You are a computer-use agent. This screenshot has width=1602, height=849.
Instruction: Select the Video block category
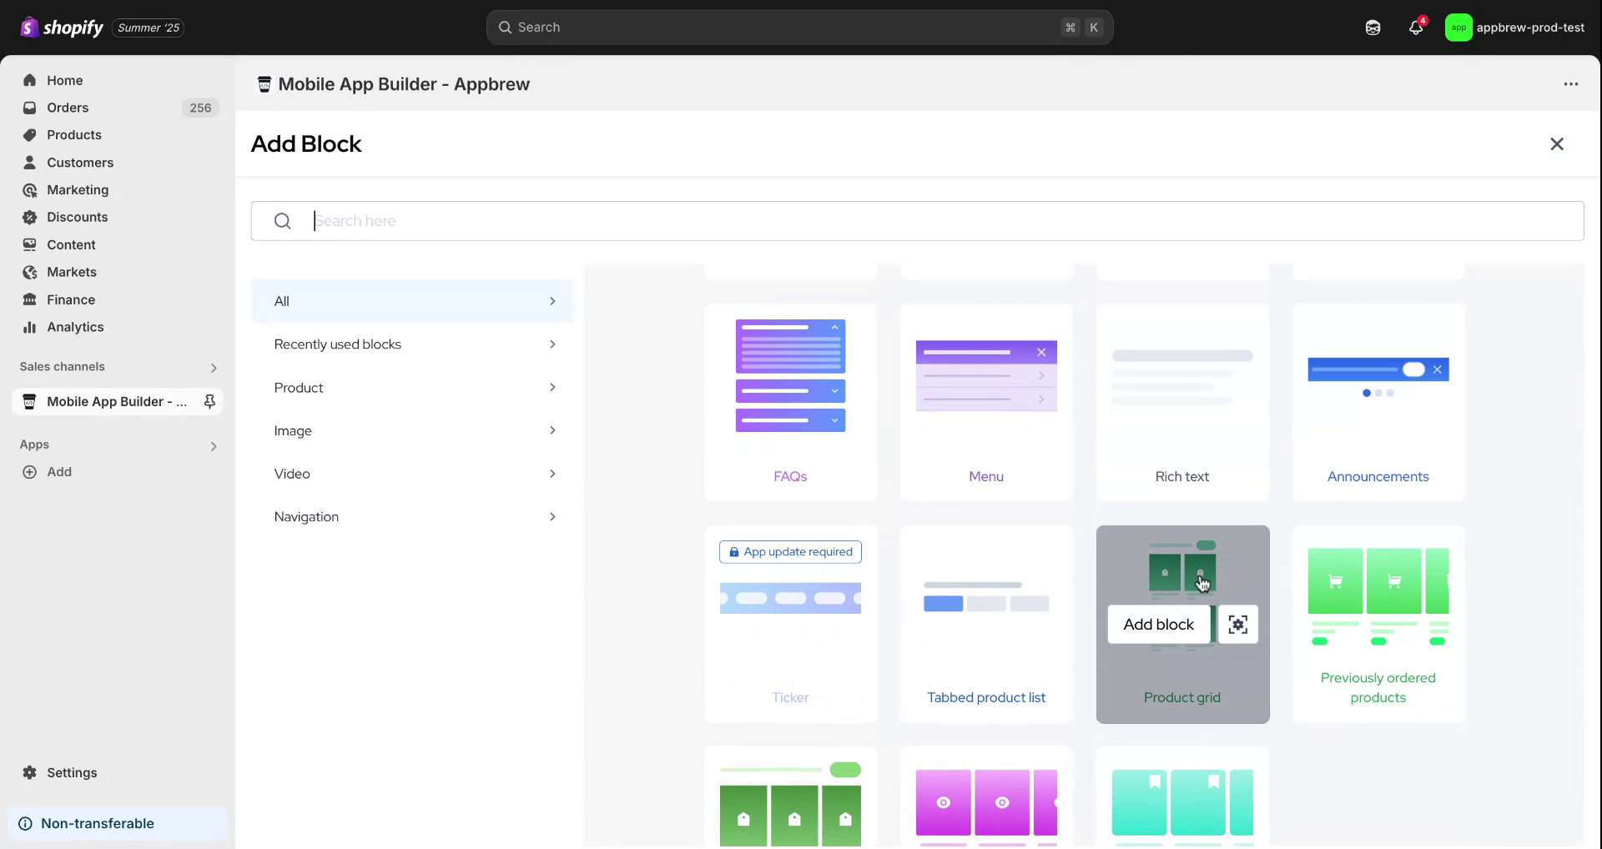tap(412, 474)
